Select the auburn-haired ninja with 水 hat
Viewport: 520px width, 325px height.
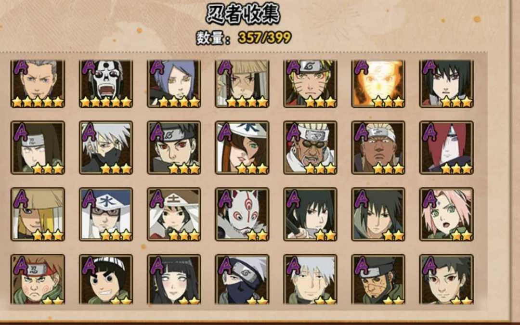[242, 148]
